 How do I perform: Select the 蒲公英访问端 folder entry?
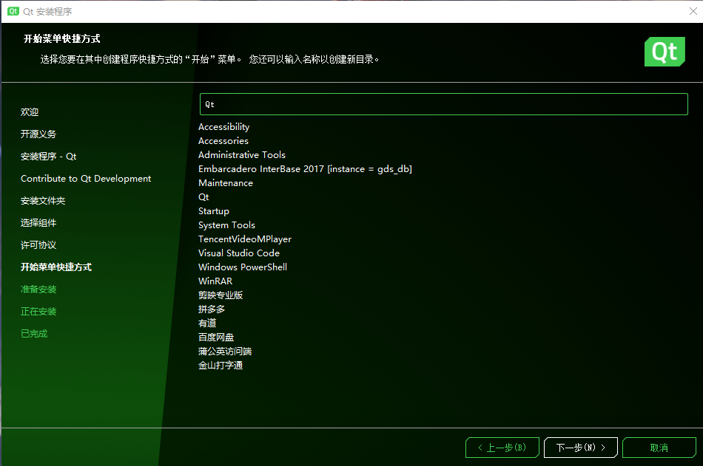pos(225,352)
